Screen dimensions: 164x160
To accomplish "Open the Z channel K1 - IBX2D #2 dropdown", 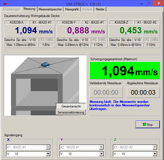I will [x=135, y=147].
